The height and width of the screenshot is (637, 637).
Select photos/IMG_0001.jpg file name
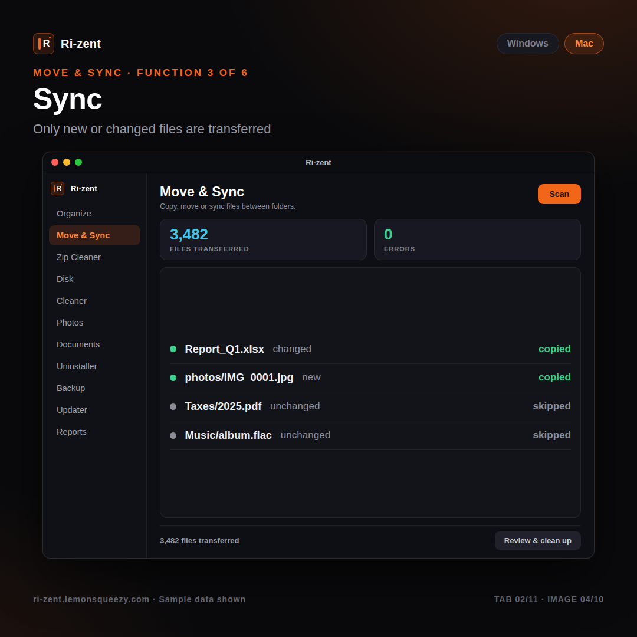click(239, 377)
